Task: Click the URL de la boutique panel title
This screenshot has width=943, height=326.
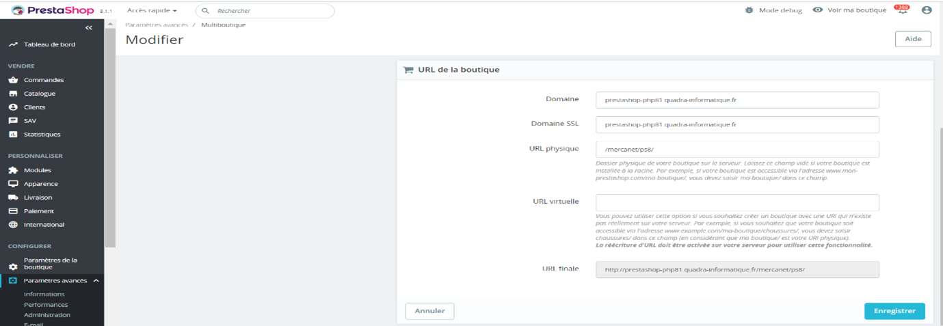Action: click(459, 70)
